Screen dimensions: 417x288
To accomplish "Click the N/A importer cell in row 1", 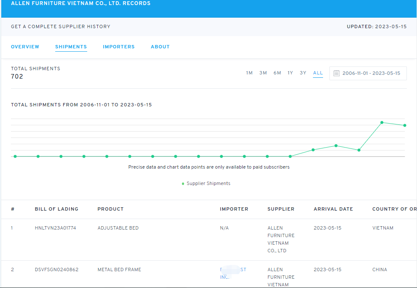I will [224, 228].
